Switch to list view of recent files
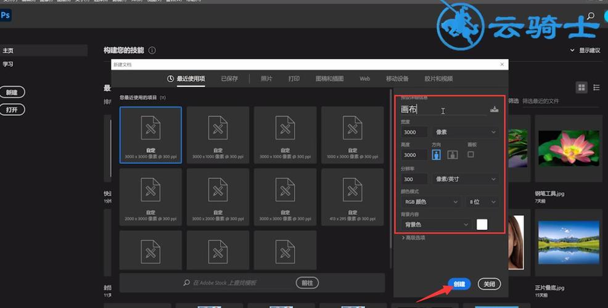Image resolution: width=608 pixels, height=308 pixels. [596, 88]
